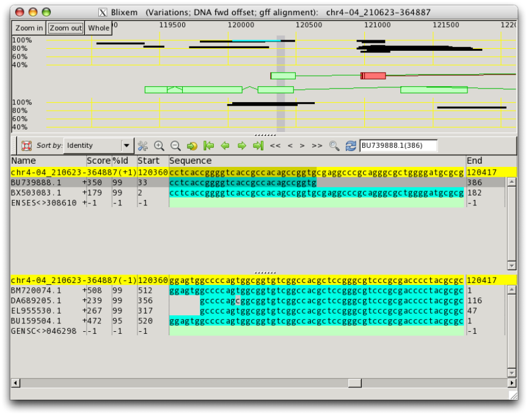Go to previous match green arrow

pyautogui.click(x=225, y=146)
